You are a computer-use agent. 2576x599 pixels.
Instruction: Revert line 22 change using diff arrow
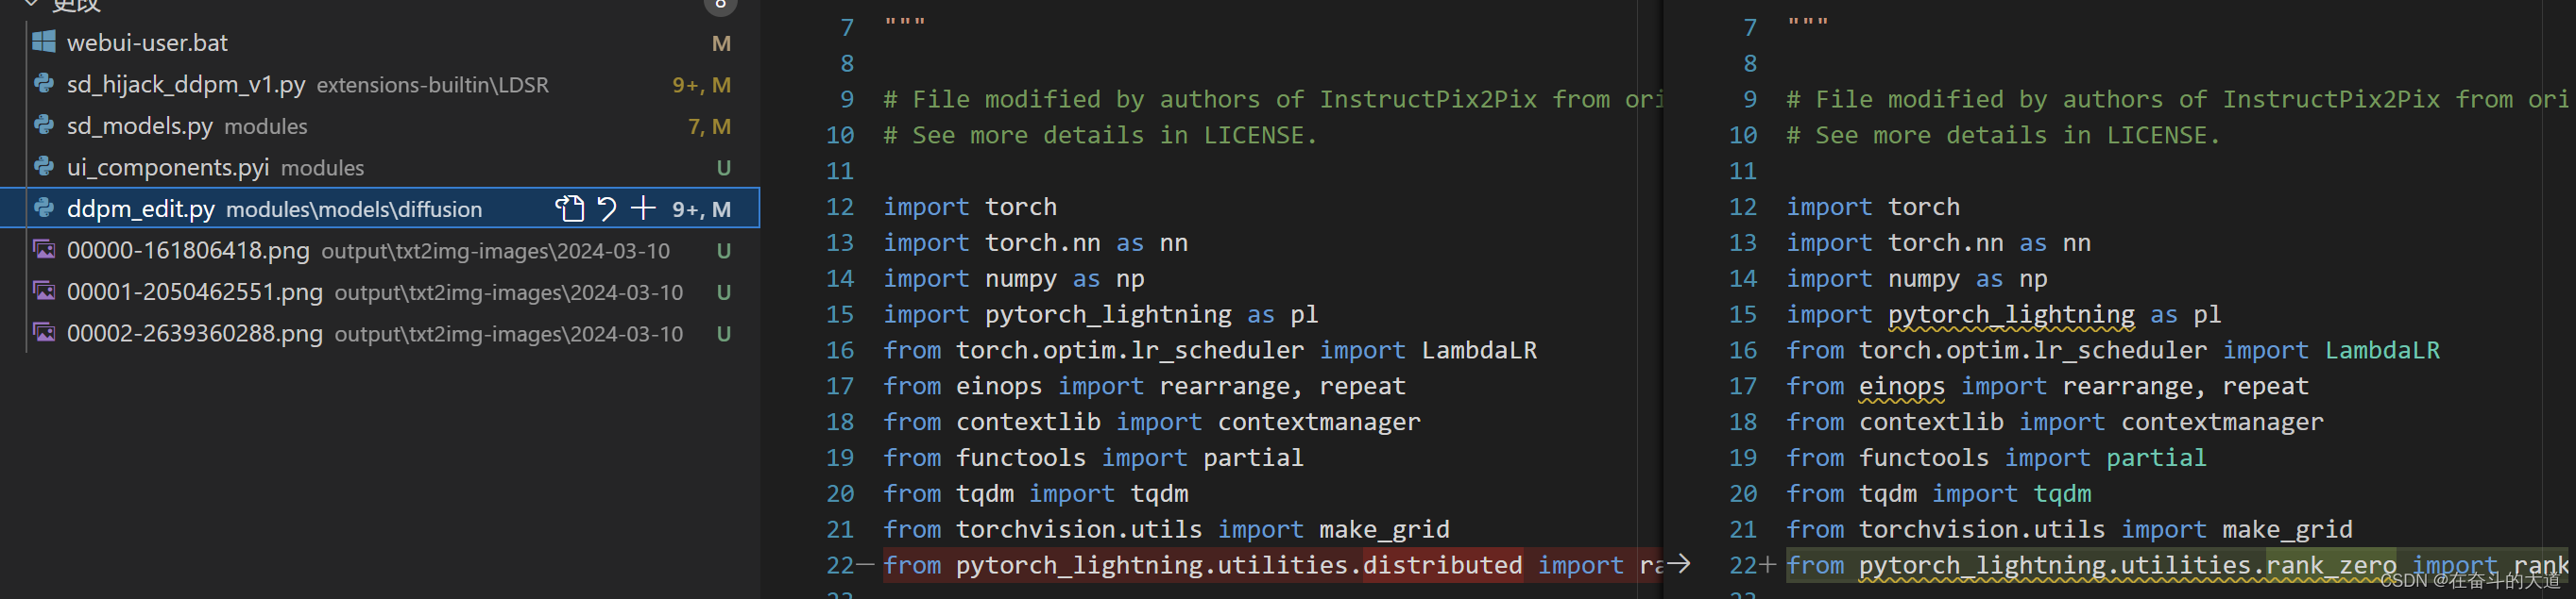(1679, 564)
